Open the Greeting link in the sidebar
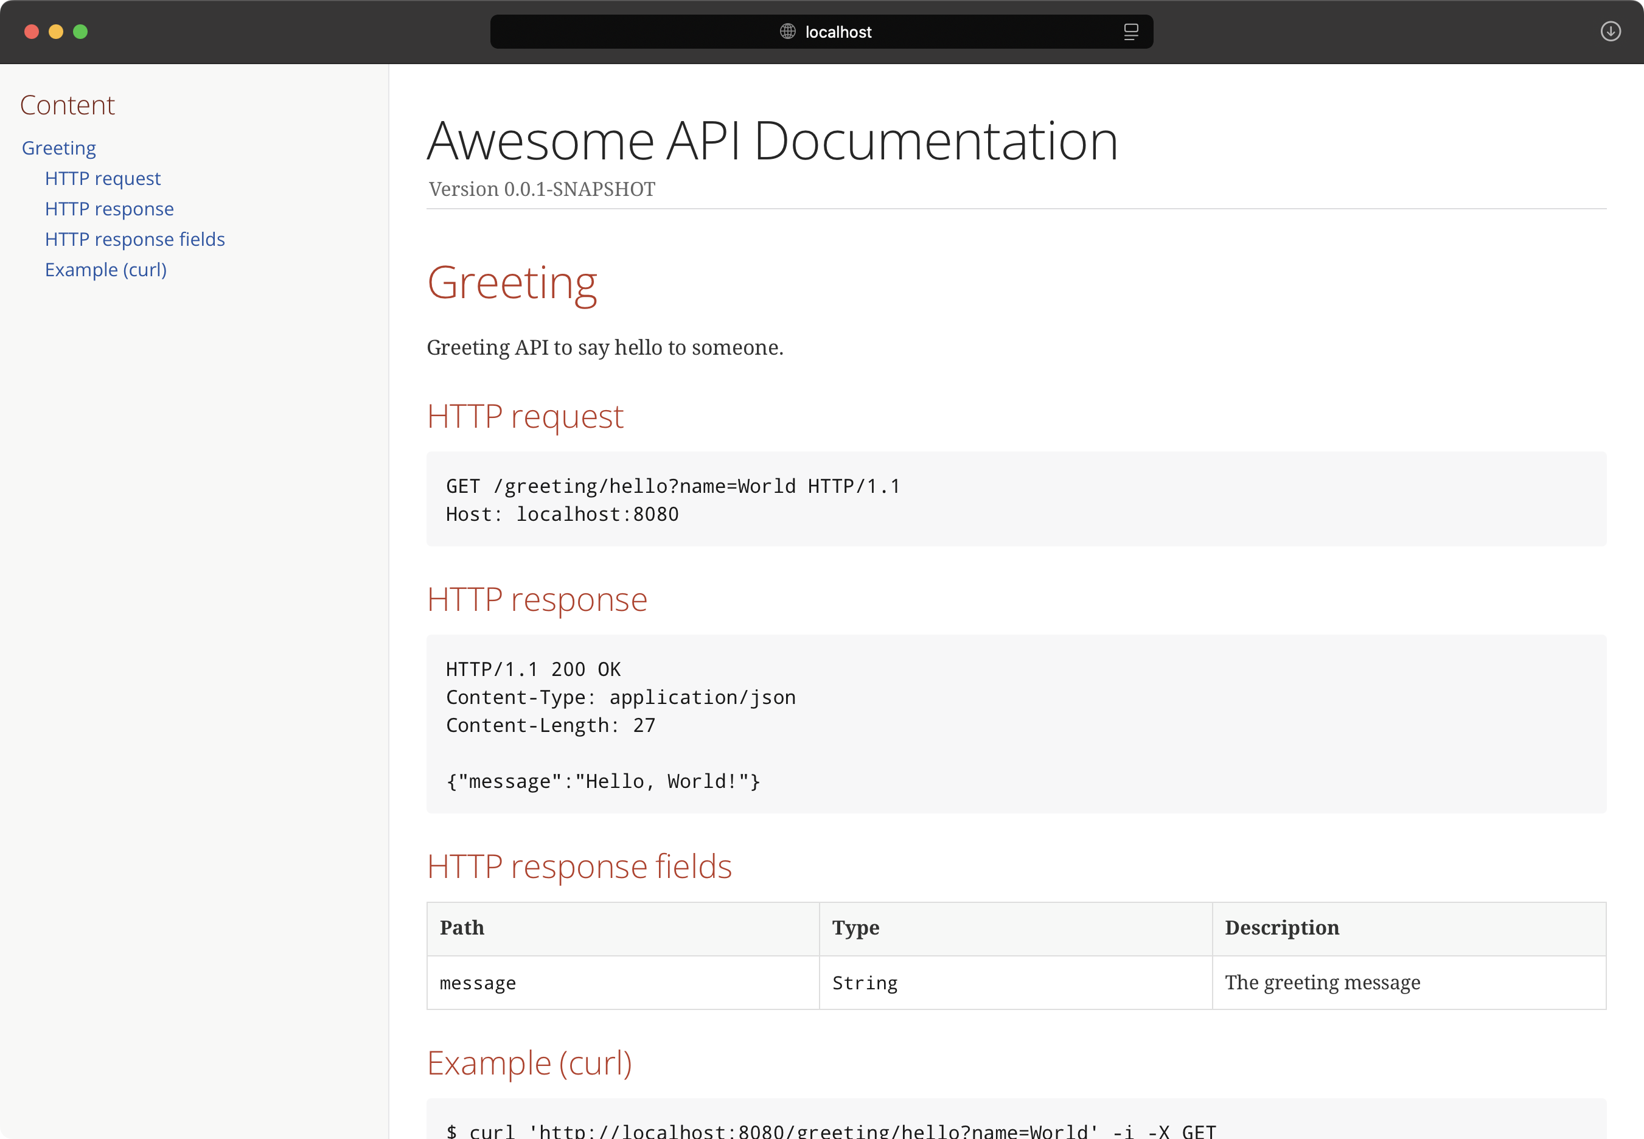This screenshot has height=1139, width=1644. (58, 148)
